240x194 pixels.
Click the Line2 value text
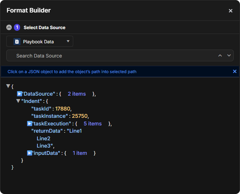[43, 139]
